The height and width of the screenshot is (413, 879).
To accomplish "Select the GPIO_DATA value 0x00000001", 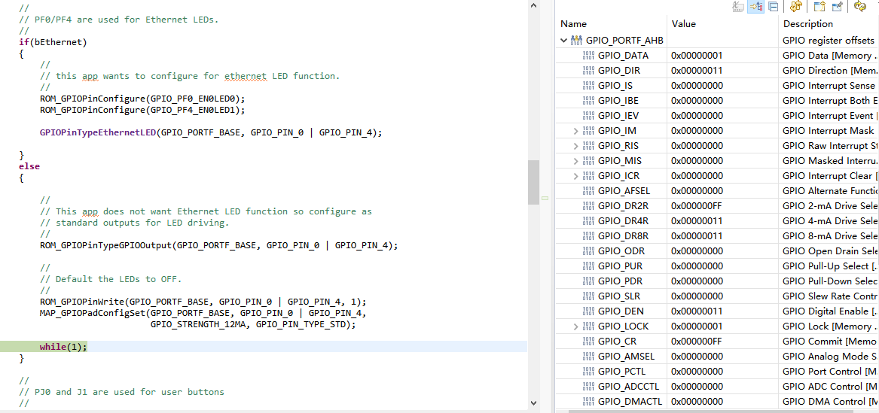I will 697,56.
